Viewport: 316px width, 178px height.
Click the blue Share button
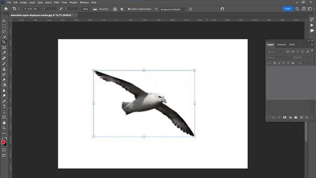pyautogui.click(x=288, y=9)
